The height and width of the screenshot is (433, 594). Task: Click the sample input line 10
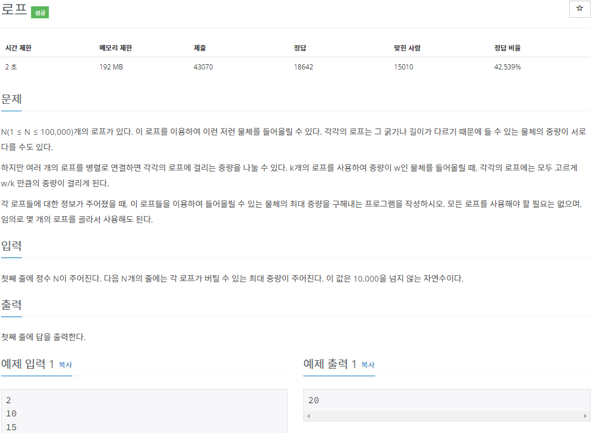click(11, 414)
